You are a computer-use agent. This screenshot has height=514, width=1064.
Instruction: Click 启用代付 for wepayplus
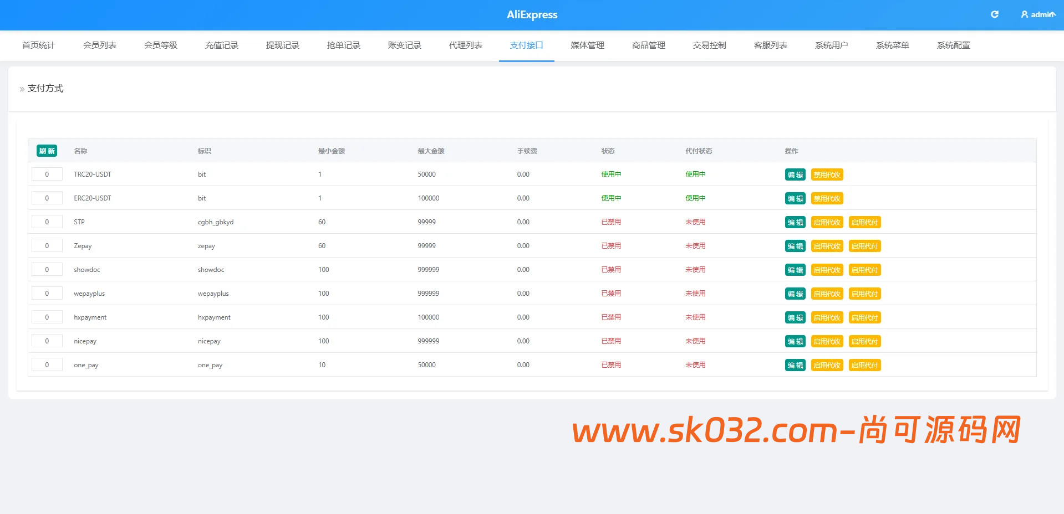click(865, 294)
